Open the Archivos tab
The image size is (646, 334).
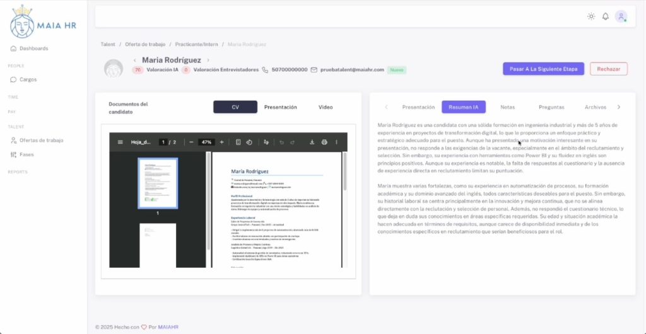coord(596,107)
